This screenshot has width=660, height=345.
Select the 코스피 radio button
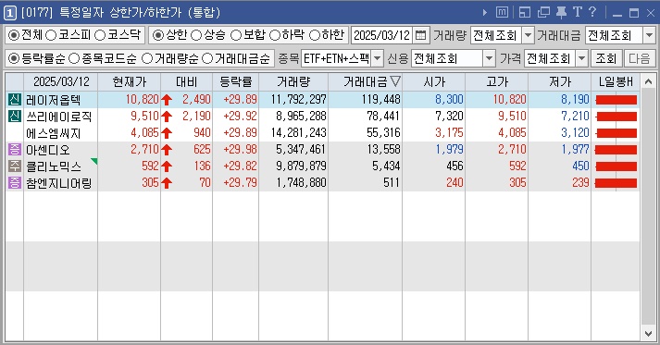pos(51,35)
